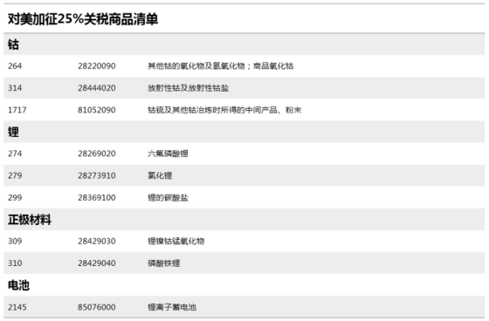The height and width of the screenshot is (321, 489).
Task: Select tariff code 28273910
Action: point(97,175)
